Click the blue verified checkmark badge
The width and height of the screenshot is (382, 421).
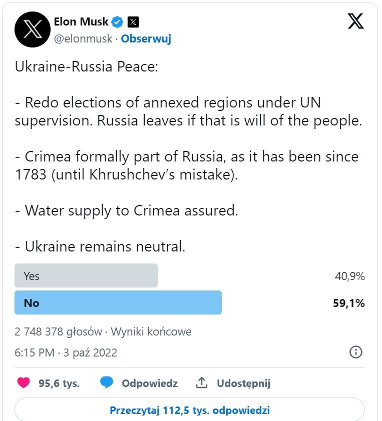tap(118, 22)
